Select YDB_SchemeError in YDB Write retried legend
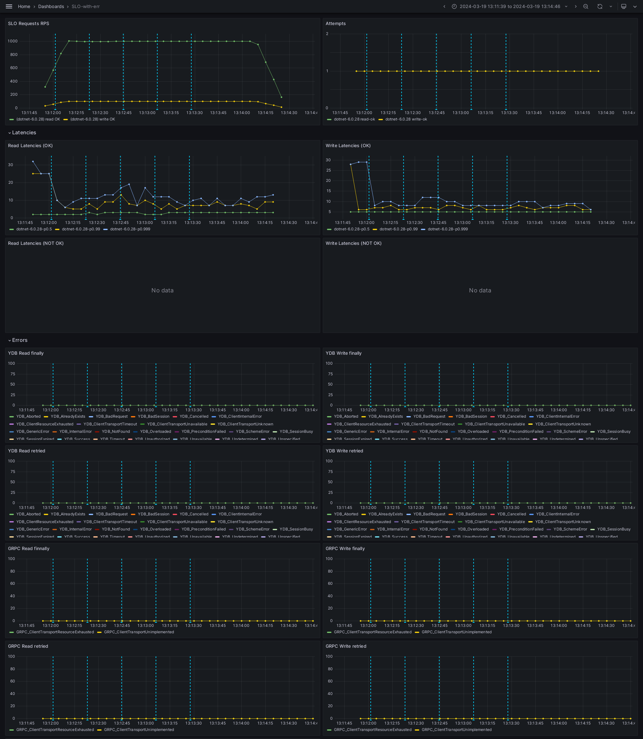This screenshot has height=739, width=643. [x=570, y=529]
